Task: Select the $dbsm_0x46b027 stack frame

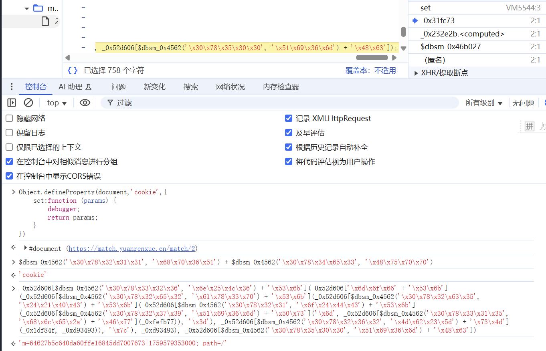Action: [477, 47]
